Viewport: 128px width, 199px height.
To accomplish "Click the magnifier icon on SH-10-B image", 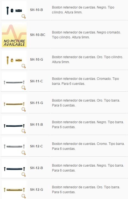I will coord(24,16).
